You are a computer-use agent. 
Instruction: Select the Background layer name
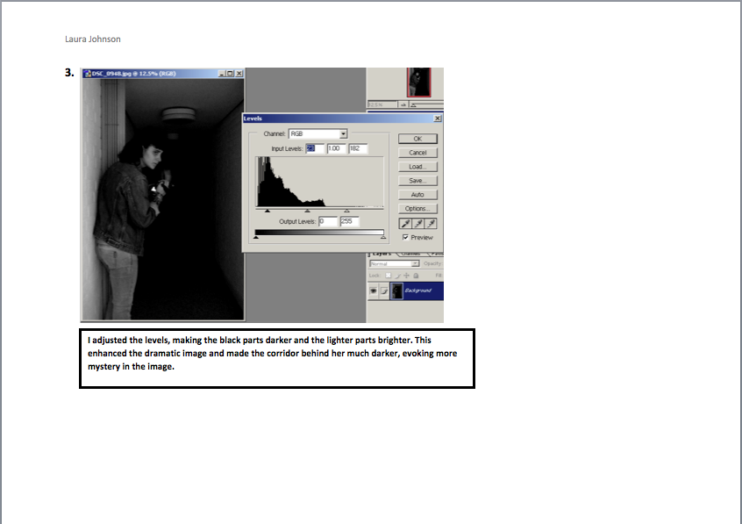pyautogui.click(x=417, y=291)
